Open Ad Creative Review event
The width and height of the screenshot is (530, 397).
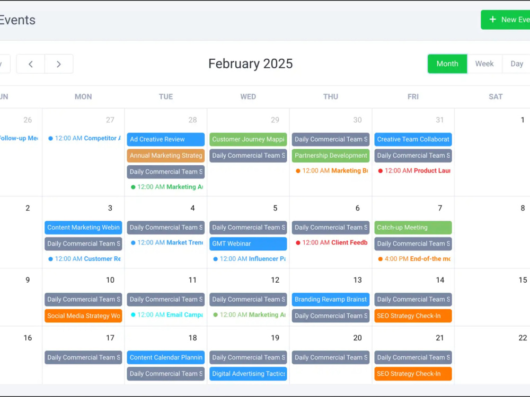point(165,139)
